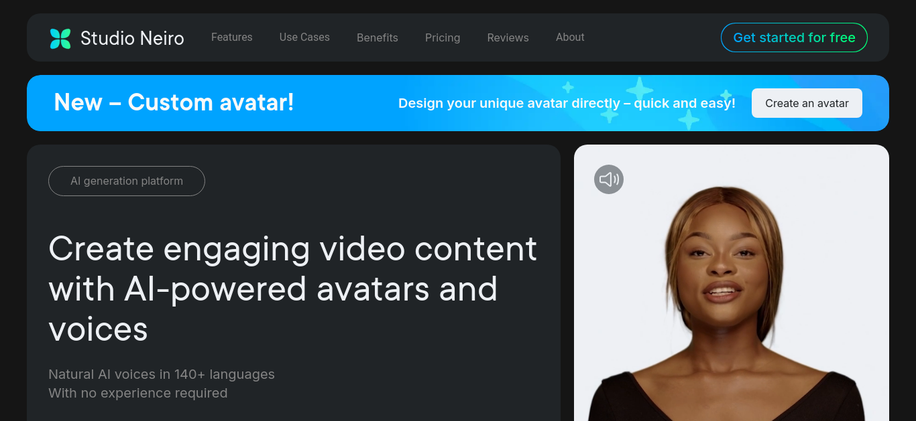Click the 'New – Custom avatar!' banner heading
Image resolution: width=916 pixels, height=421 pixels.
coord(174,102)
